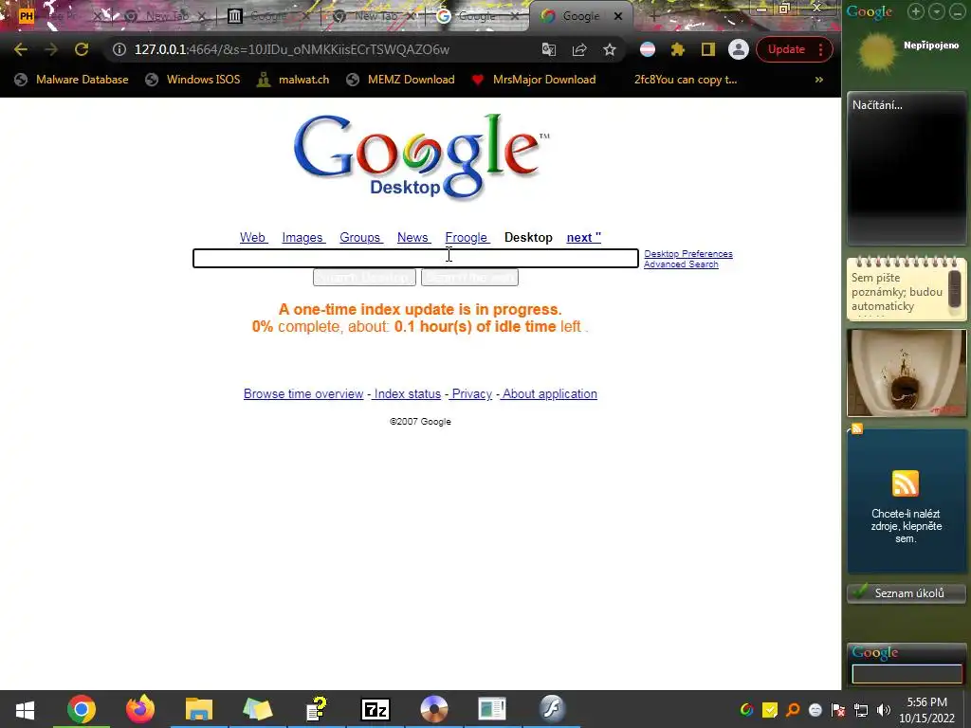Image resolution: width=971 pixels, height=728 pixels.
Task: Open File Explorer from the taskbar
Action: tap(199, 709)
